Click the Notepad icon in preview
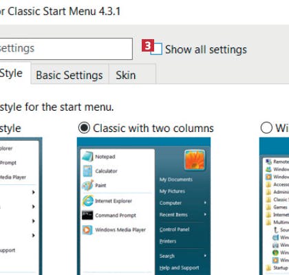This screenshot has height=275, width=289. click(87, 157)
